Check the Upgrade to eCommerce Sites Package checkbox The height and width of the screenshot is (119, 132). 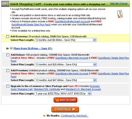[8, 86]
